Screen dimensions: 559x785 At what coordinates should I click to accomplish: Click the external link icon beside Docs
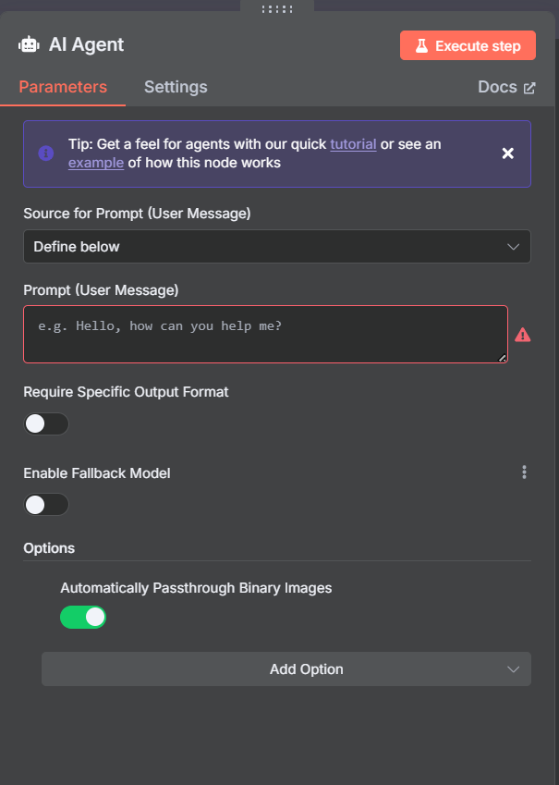pos(529,88)
